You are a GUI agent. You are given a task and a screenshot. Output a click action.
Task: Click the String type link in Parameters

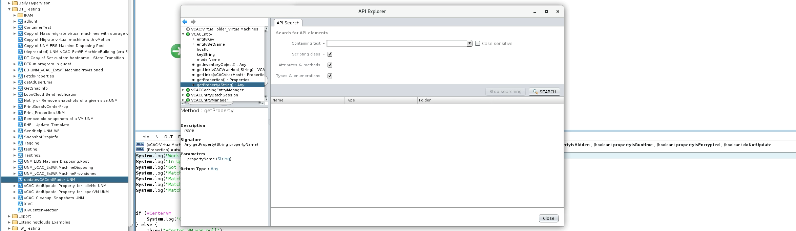(x=224, y=159)
